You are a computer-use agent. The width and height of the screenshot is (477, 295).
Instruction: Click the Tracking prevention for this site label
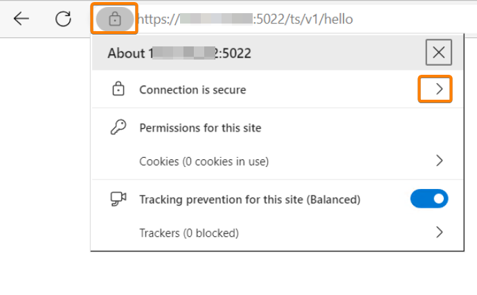pos(250,199)
